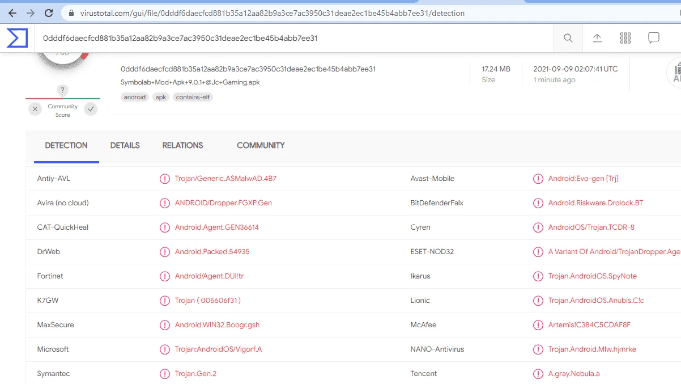Vote harmless with the checkmark button

coord(91,109)
